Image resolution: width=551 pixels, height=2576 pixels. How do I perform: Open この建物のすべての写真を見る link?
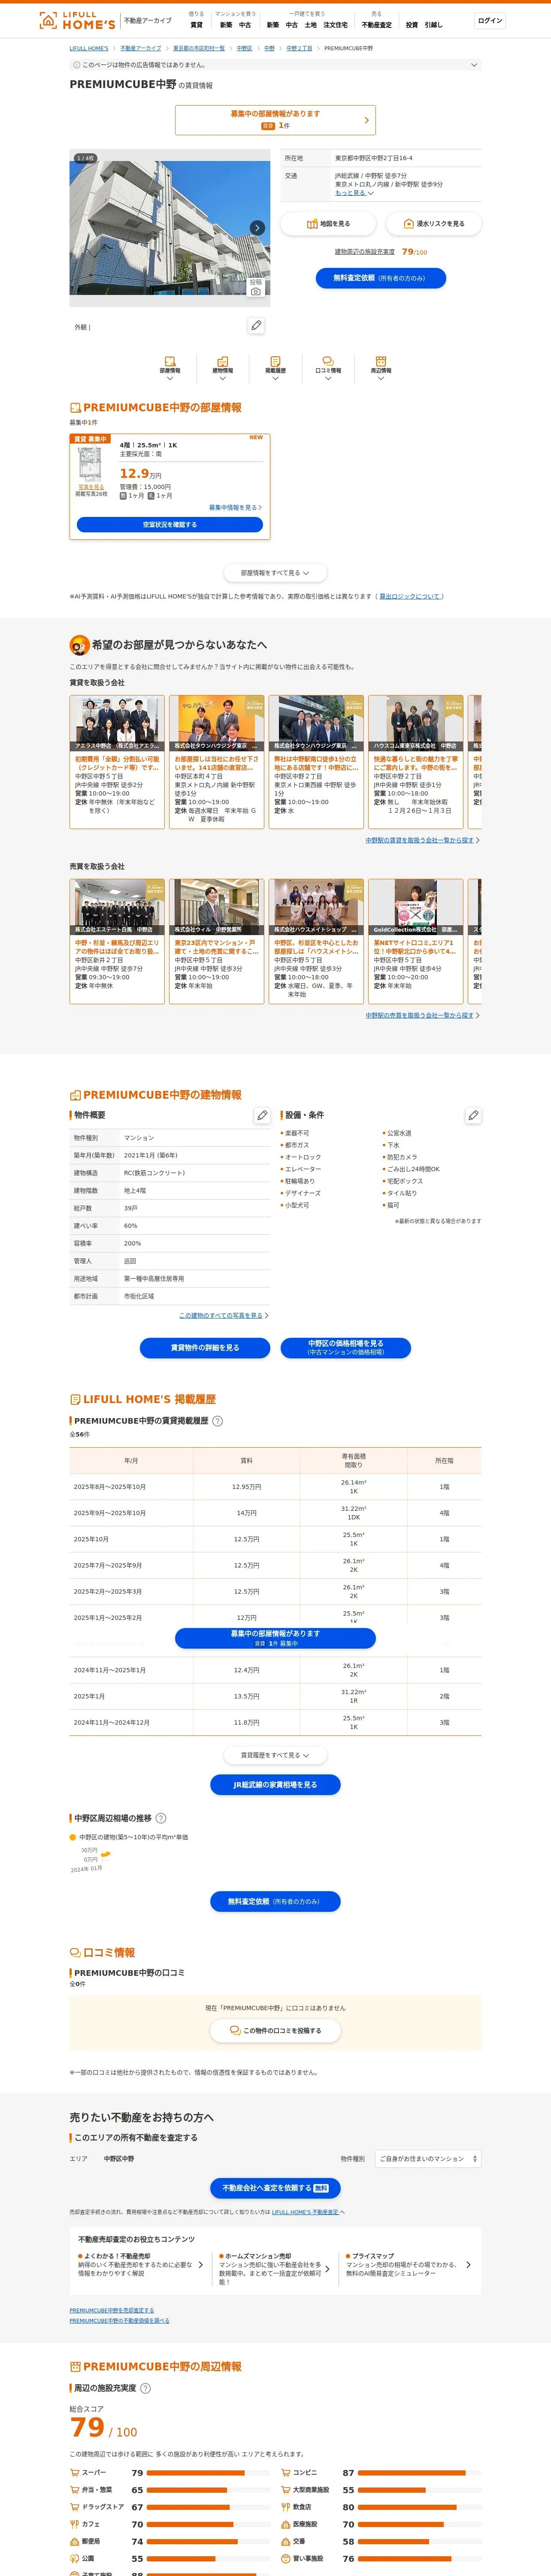pyautogui.click(x=224, y=1315)
